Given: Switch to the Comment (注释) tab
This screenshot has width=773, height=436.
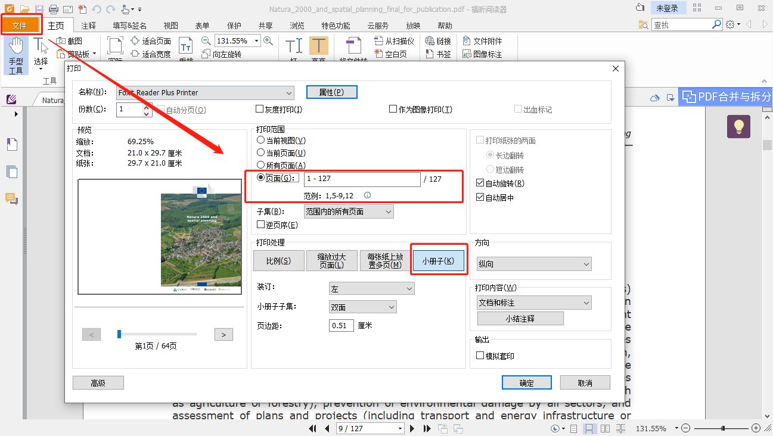Looking at the screenshot, I should pos(89,26).
